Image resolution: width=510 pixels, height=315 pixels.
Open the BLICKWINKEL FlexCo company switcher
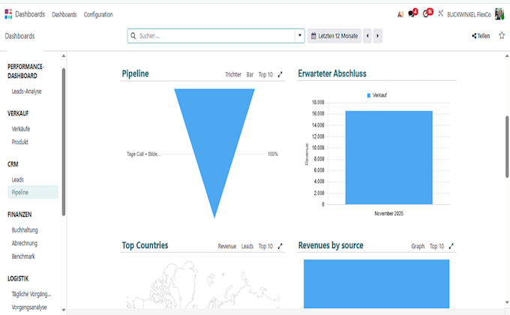[469, 14]
